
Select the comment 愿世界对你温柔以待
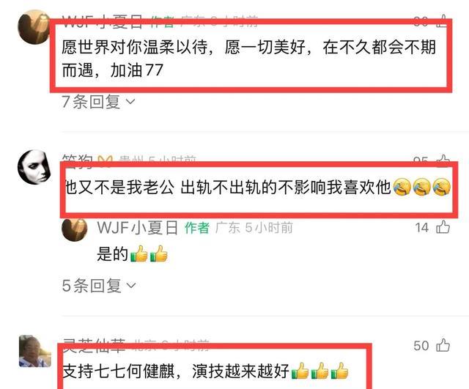(x=249, y=59)
